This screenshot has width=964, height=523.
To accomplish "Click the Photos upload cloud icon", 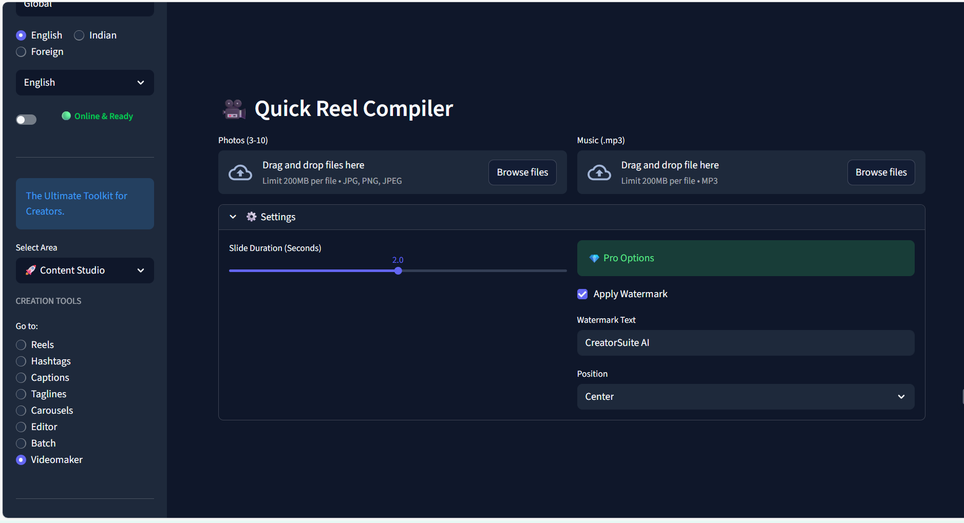I will (240, 172).
